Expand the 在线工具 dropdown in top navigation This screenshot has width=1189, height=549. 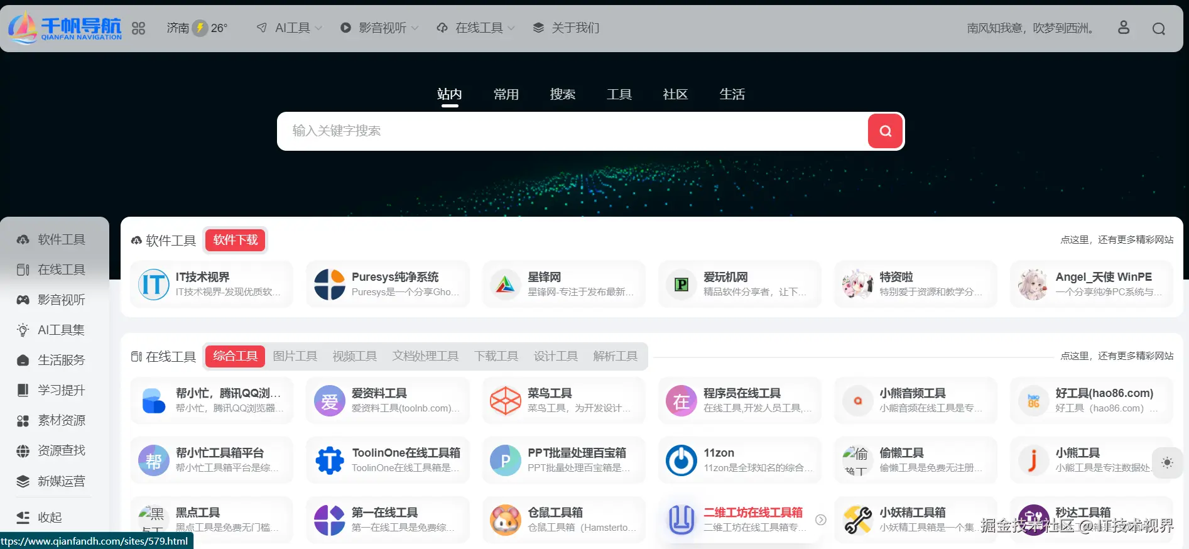[476, 28]
